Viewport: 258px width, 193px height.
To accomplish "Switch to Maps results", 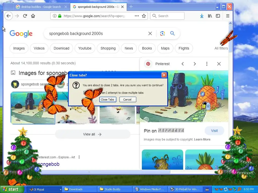I will pos(165,48).
